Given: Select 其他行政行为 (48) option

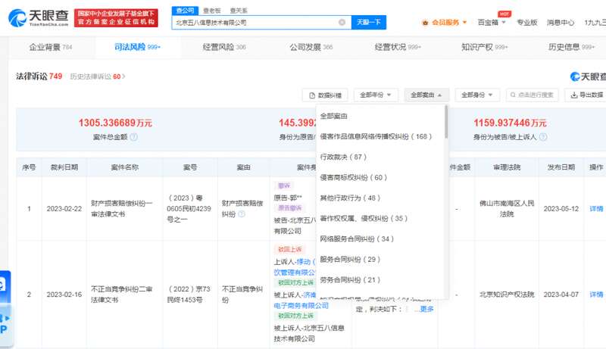Looking at the screenshot, I should [x=350, y=198].
